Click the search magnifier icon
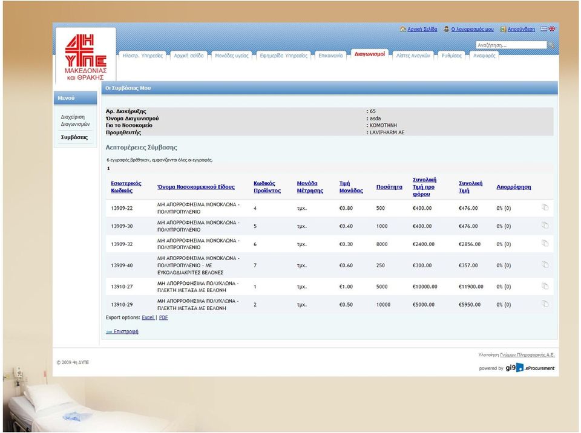Viewport: 581px width, 433px height. pos(551,45)
